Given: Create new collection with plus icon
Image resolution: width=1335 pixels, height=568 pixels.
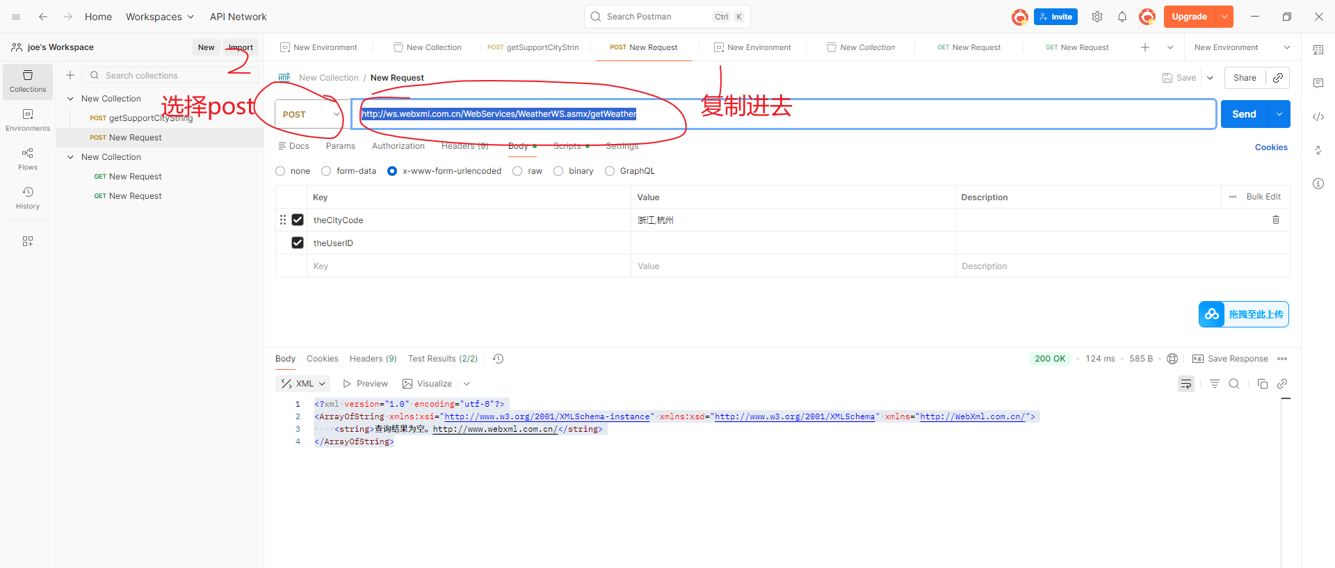Looking at the screenshot, I should click(70, 75).
